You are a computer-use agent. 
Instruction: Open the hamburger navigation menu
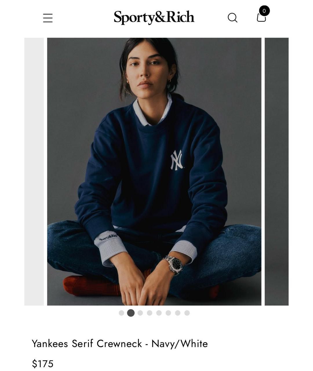click(48, 18)
